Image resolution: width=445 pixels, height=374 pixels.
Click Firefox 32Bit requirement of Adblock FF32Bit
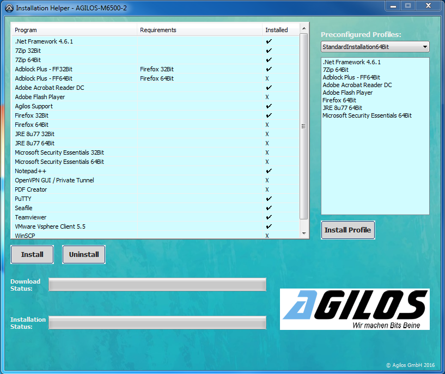coord(157,69)
